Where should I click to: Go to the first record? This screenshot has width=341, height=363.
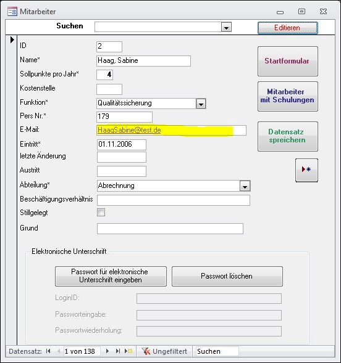click(48, 351)
